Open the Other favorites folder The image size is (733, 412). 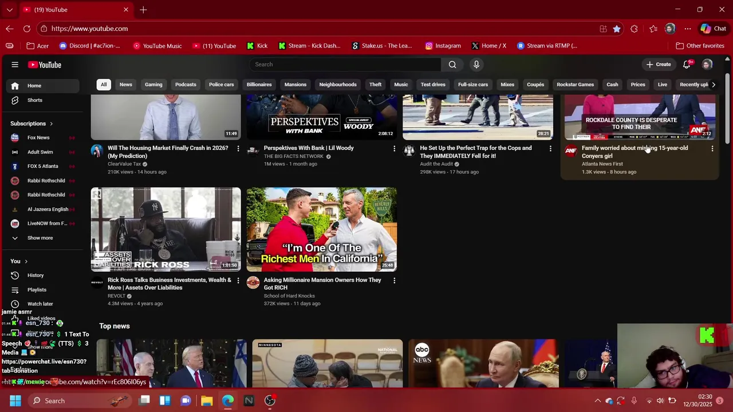click(x=700, y=46)
